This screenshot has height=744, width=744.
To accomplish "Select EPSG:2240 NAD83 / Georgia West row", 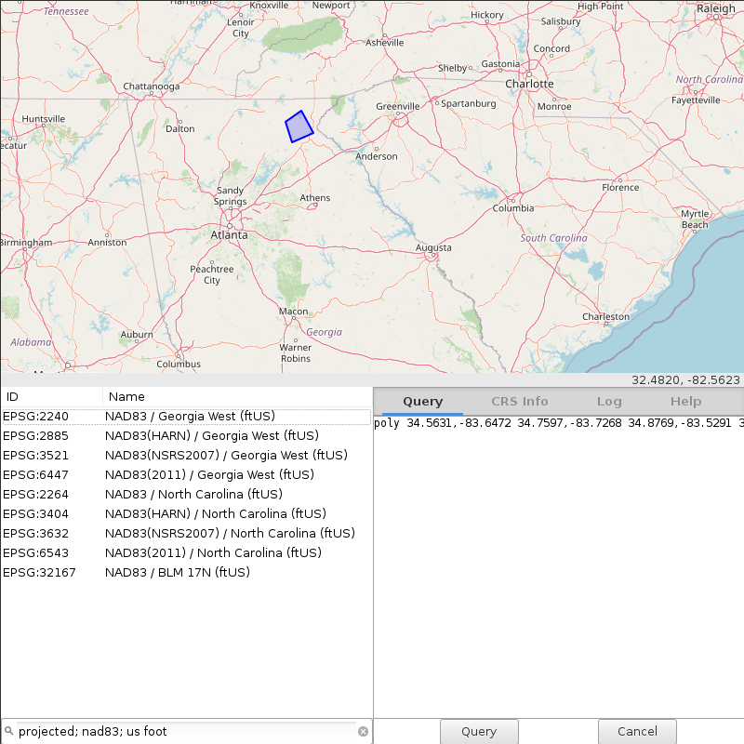I will [186, 416].
